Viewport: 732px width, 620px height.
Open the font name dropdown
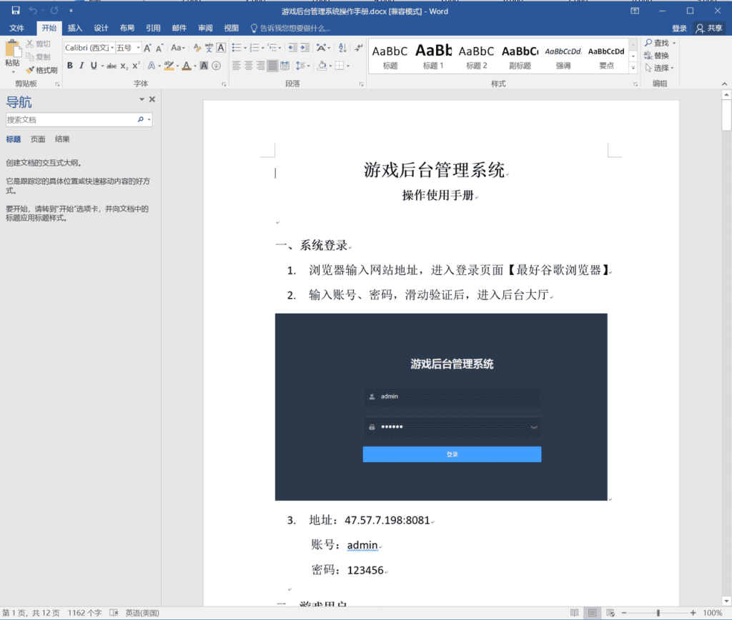coord(113,48)
